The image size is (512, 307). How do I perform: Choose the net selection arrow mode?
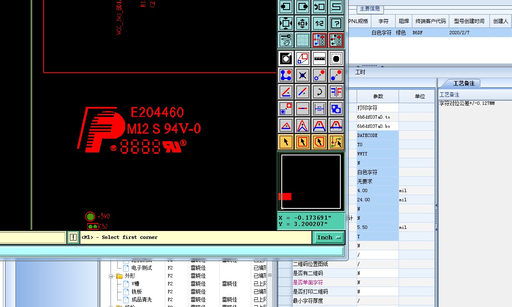pyautogui.click(x=336, y=142)
